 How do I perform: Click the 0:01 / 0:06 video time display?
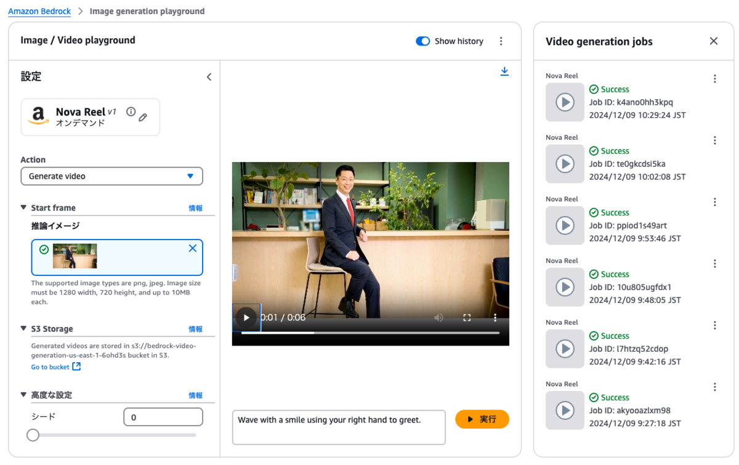pos(283,318)
